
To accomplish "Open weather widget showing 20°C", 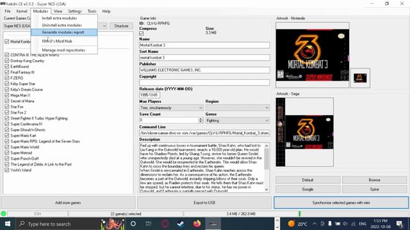I will (x=297, y=224).
